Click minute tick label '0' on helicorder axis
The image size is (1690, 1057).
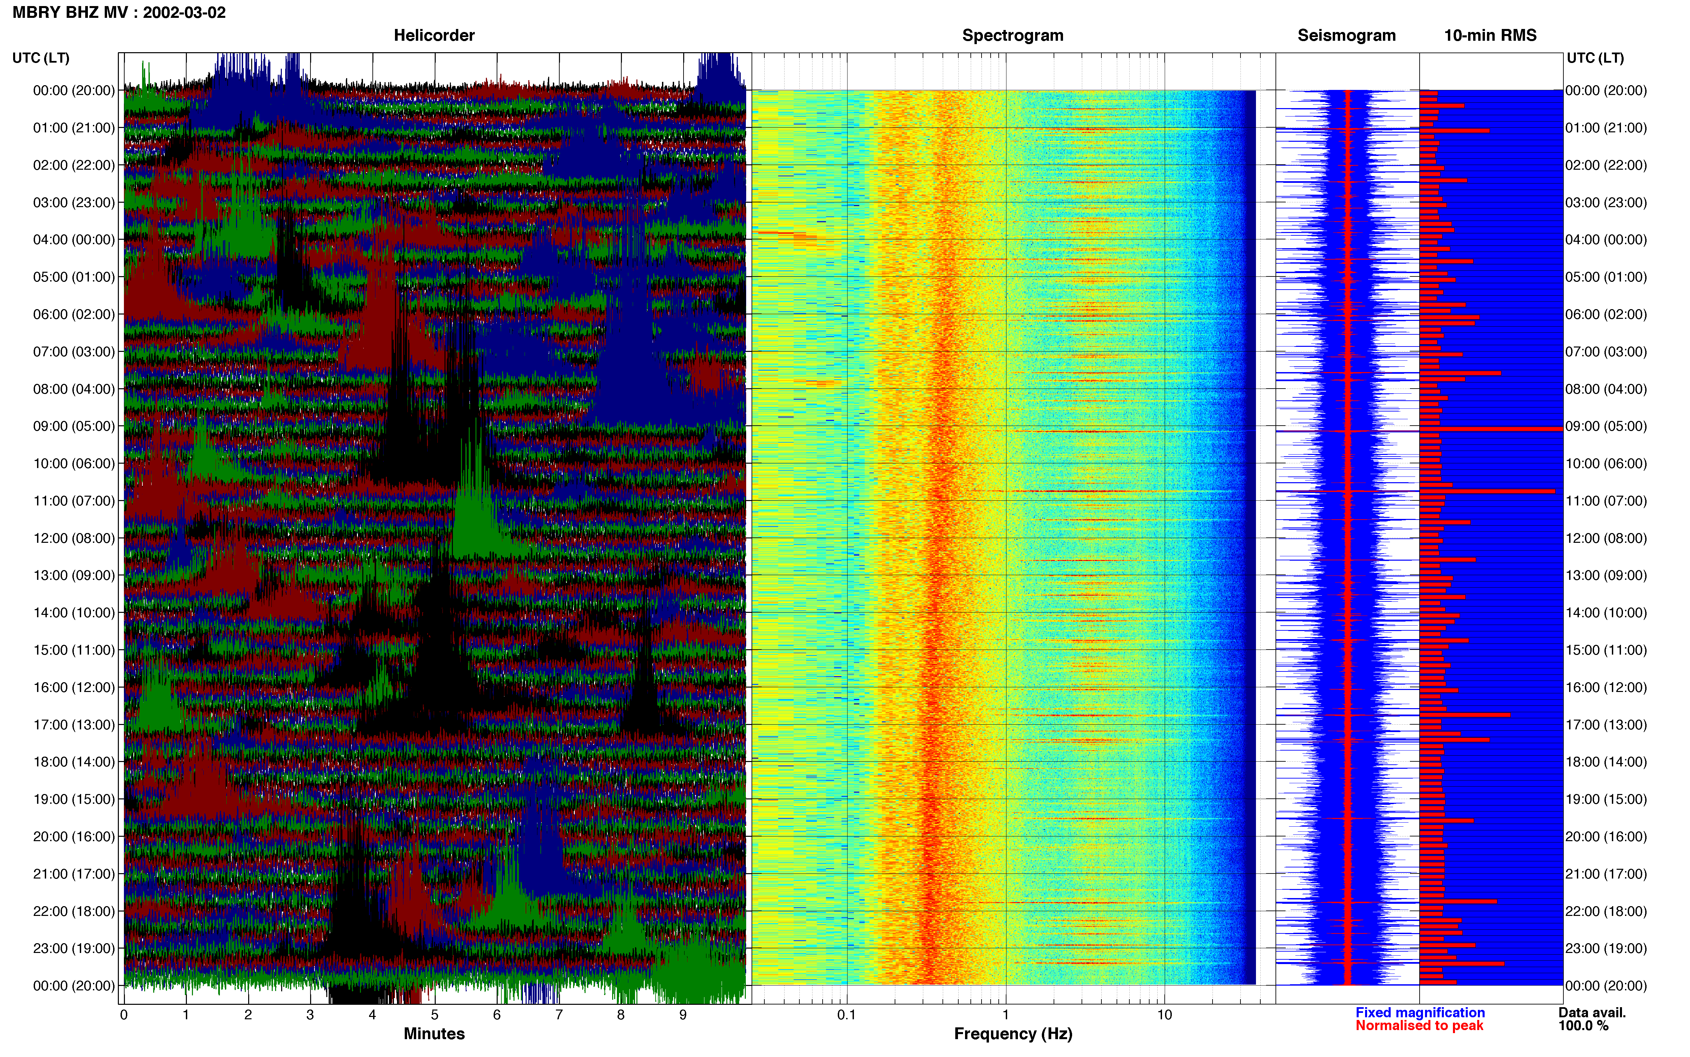[124, 1015]
